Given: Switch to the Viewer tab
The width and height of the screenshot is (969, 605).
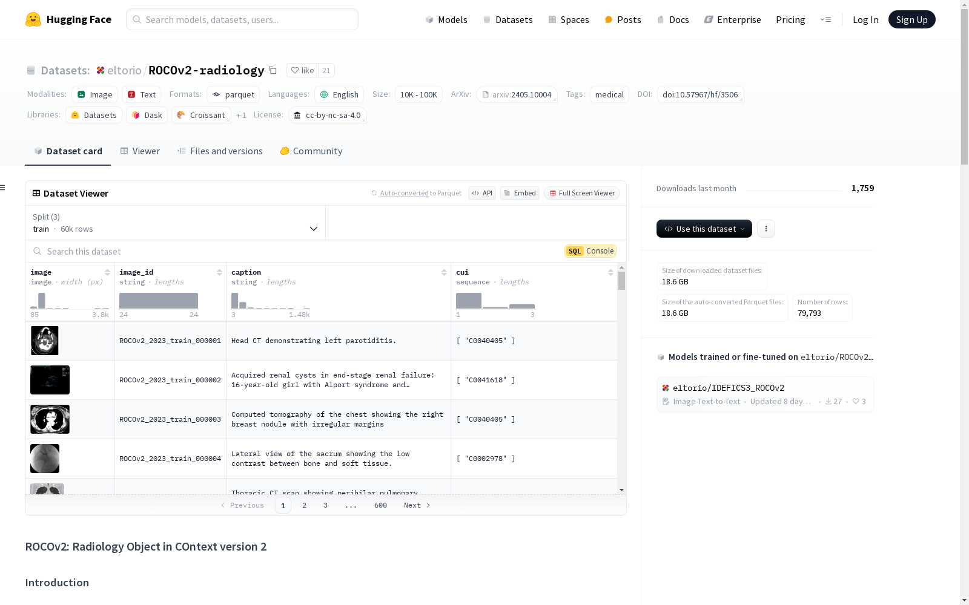Looking at the screenshot, I should coord(140,151).
